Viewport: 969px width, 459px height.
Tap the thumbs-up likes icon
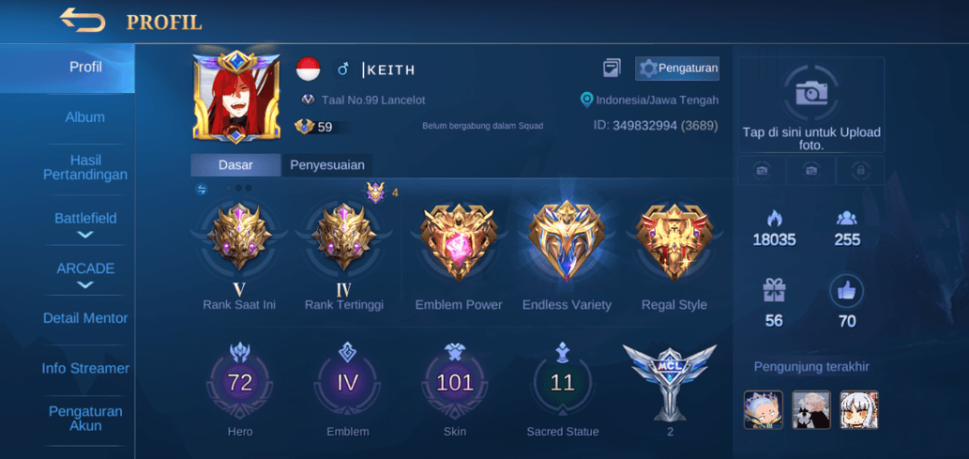point(847,291)
